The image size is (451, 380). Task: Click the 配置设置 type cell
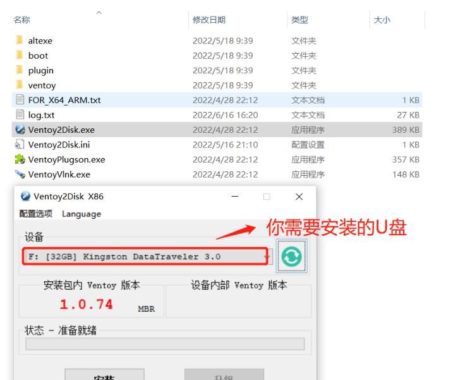click(308, 145)
